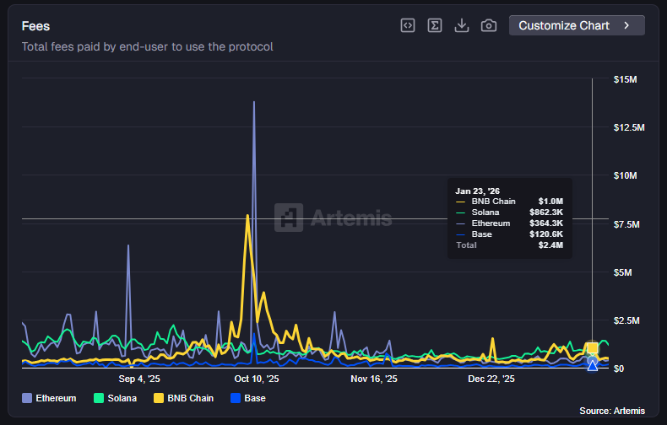Click the sigma cumulative sum icon
The height and width of the screenshot is (425, 667).
pyautogui.click(x=435, y=25)
